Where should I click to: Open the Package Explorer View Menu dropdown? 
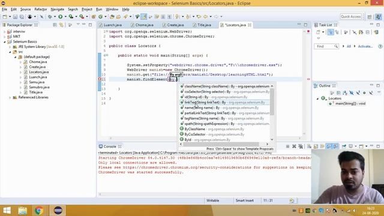point(78,25)
